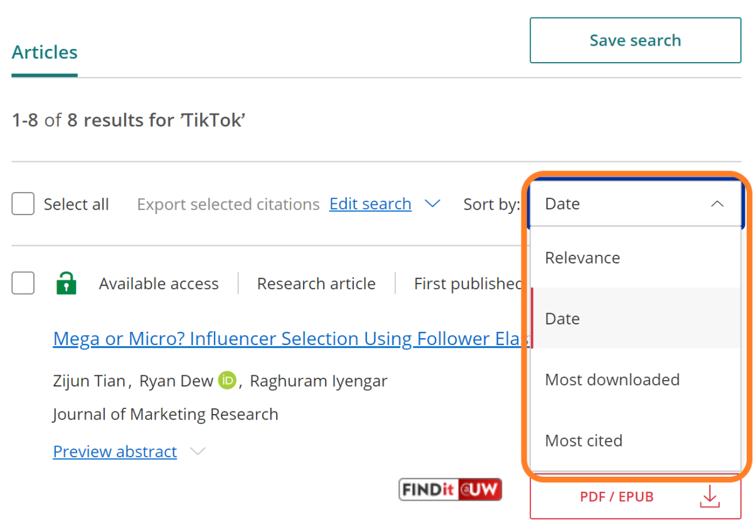Switch to the Articles tab
Image resolution: width=753 pixels, height=532 pixels.
point(44,52)
